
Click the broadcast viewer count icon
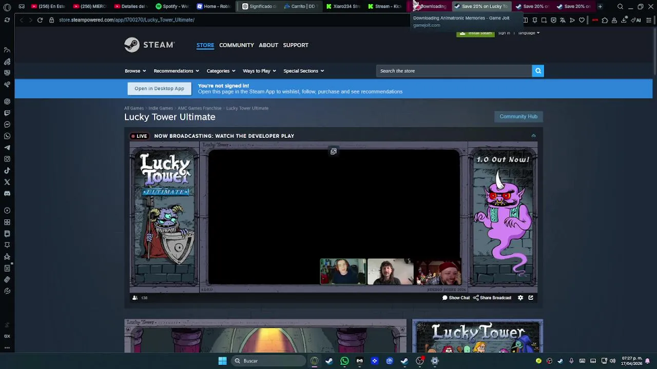135,298
